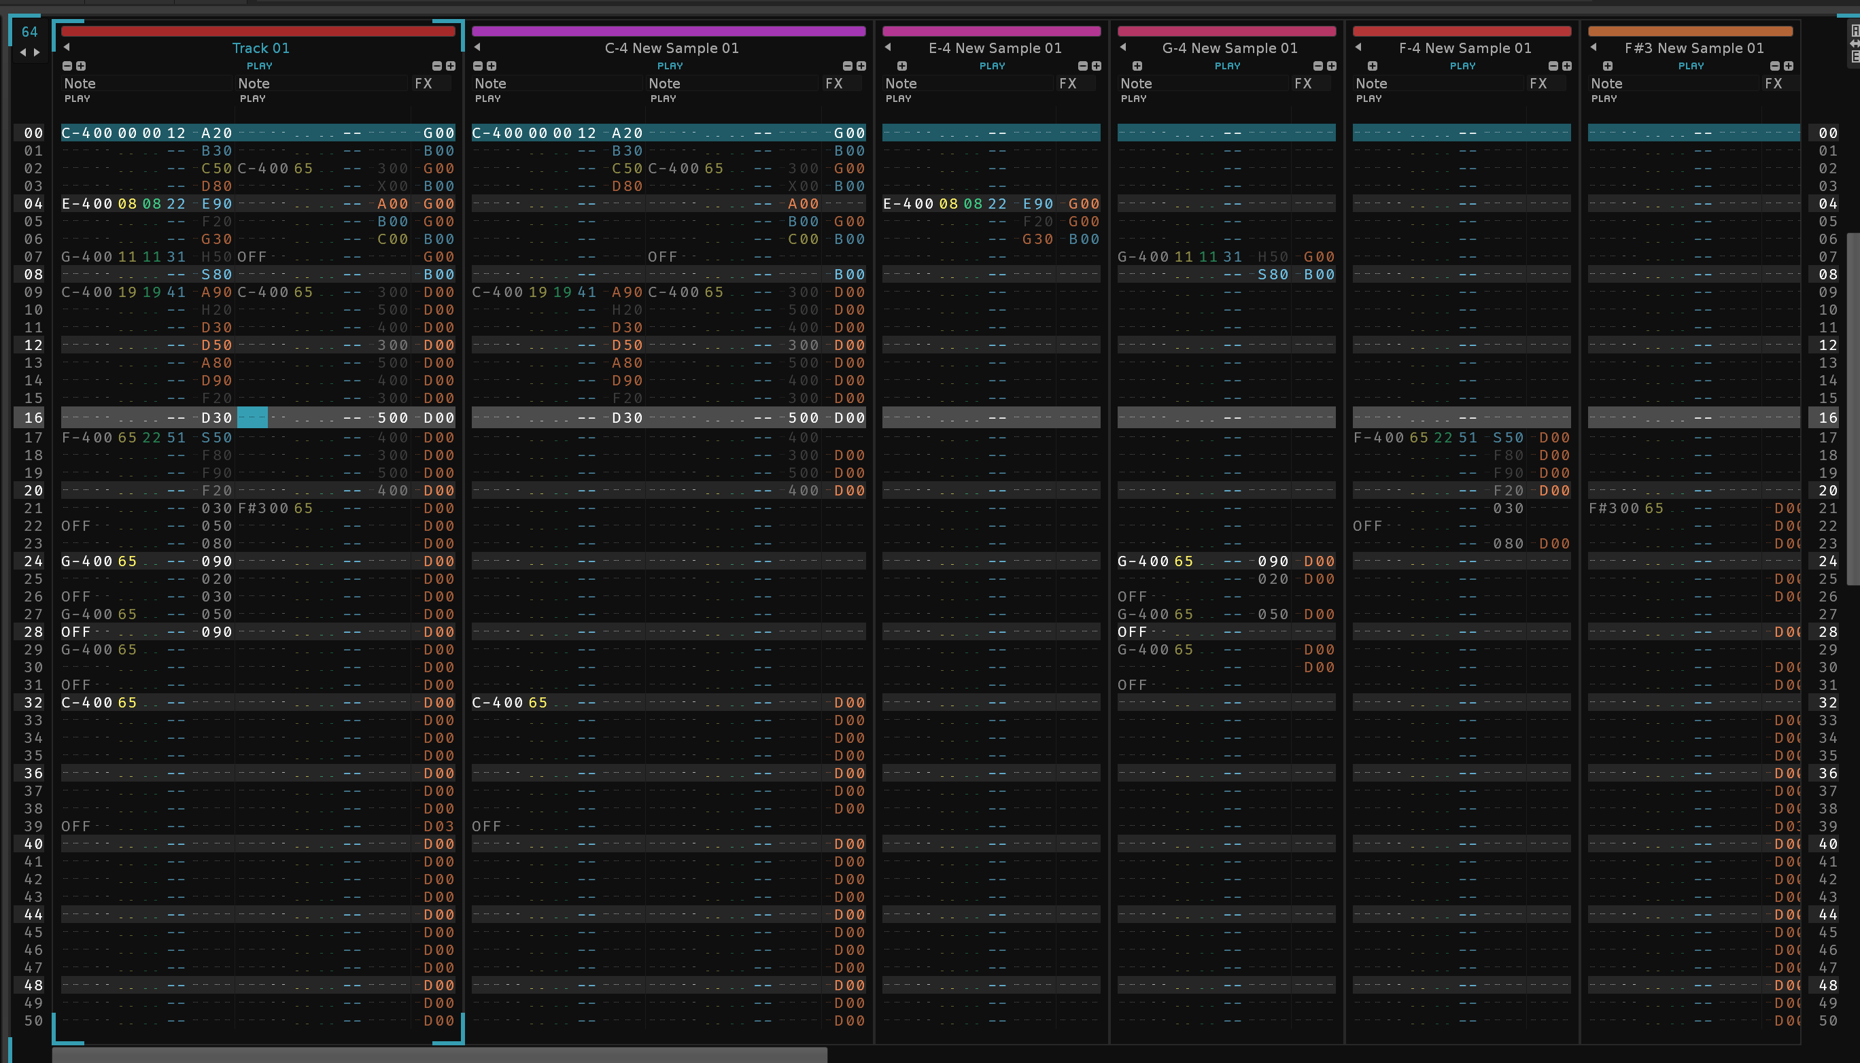Remove a note column from Track 01
This screenshot has height=1063, width=1860.
pyautogui.click(x=67, y=66)
